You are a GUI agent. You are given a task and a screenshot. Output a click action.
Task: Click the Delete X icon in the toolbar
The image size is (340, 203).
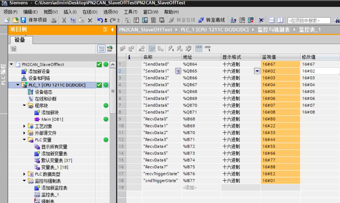(x=90, y=20)
